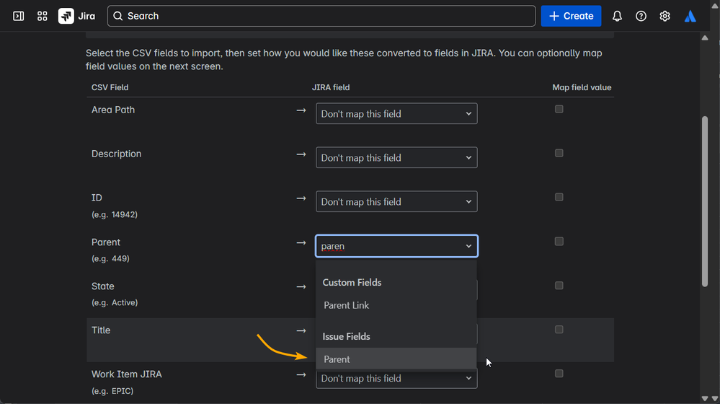Check Map field value for Title
The height and width of the screenshot is (404, 720).
pos(559,330)
